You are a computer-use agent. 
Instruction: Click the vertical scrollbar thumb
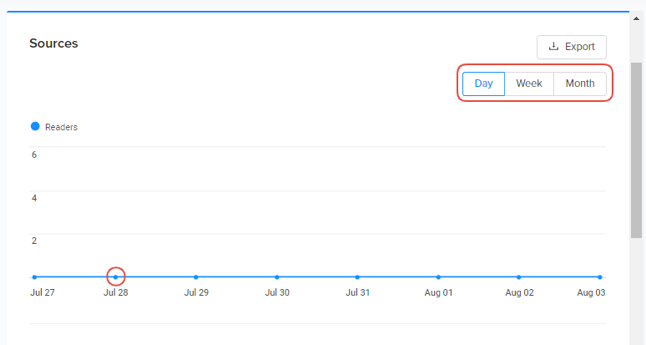[636, 150]
